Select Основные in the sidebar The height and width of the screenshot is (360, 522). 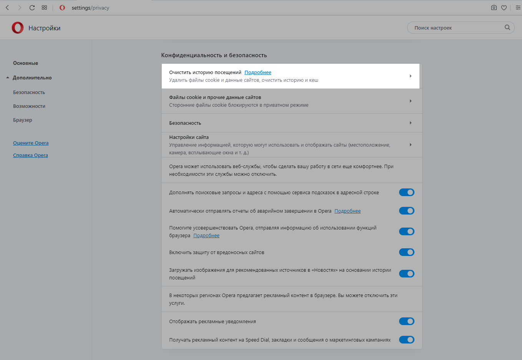25,63
